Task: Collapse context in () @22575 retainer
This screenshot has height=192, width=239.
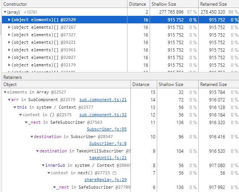Action: [21, 115]
